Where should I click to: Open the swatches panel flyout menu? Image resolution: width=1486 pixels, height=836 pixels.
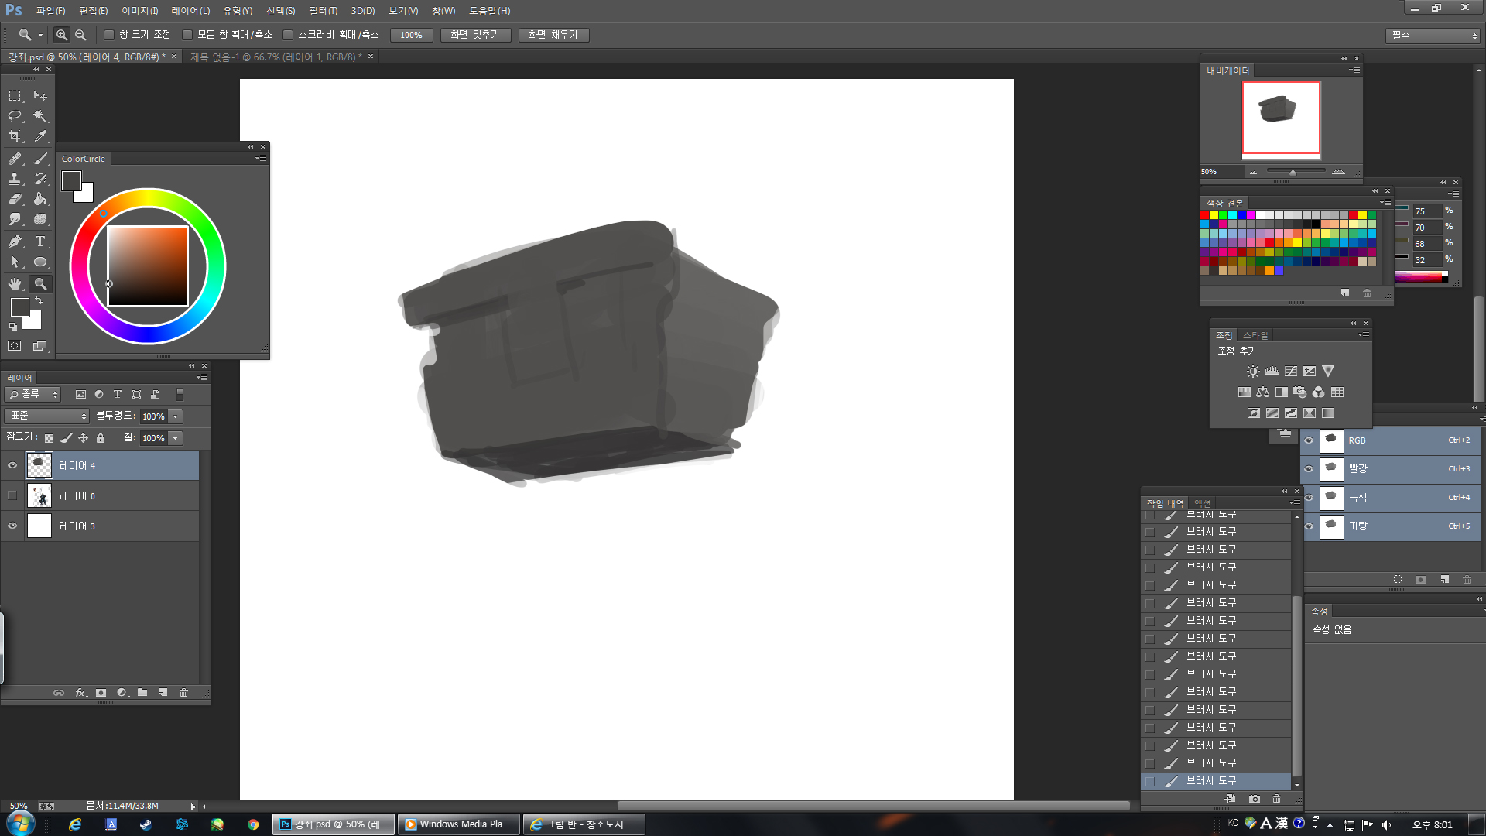coord(1385,203)
